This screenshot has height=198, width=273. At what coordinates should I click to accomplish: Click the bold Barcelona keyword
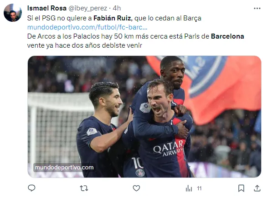(x=227, y=36)
